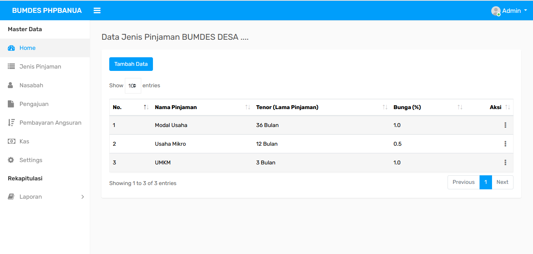Click the Home dashboard icon in sidebar
The image size is (533, 254).
click(11, 48)
